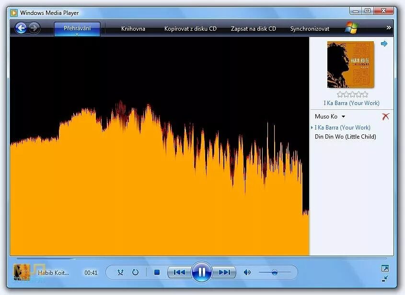The height and width of the screenshot is (295, 405).
Task: Click the Windows Media Player title icon
Action: (x=14, y=12)
